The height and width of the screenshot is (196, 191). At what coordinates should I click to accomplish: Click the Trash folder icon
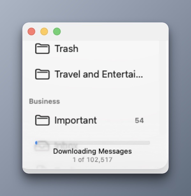coord(42,49)
